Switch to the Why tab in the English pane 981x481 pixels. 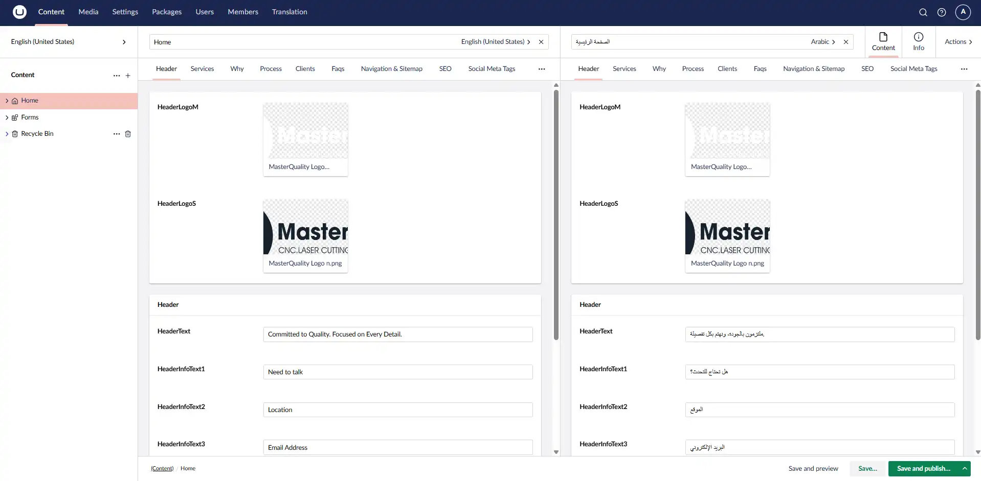click(x=237, y=69)
